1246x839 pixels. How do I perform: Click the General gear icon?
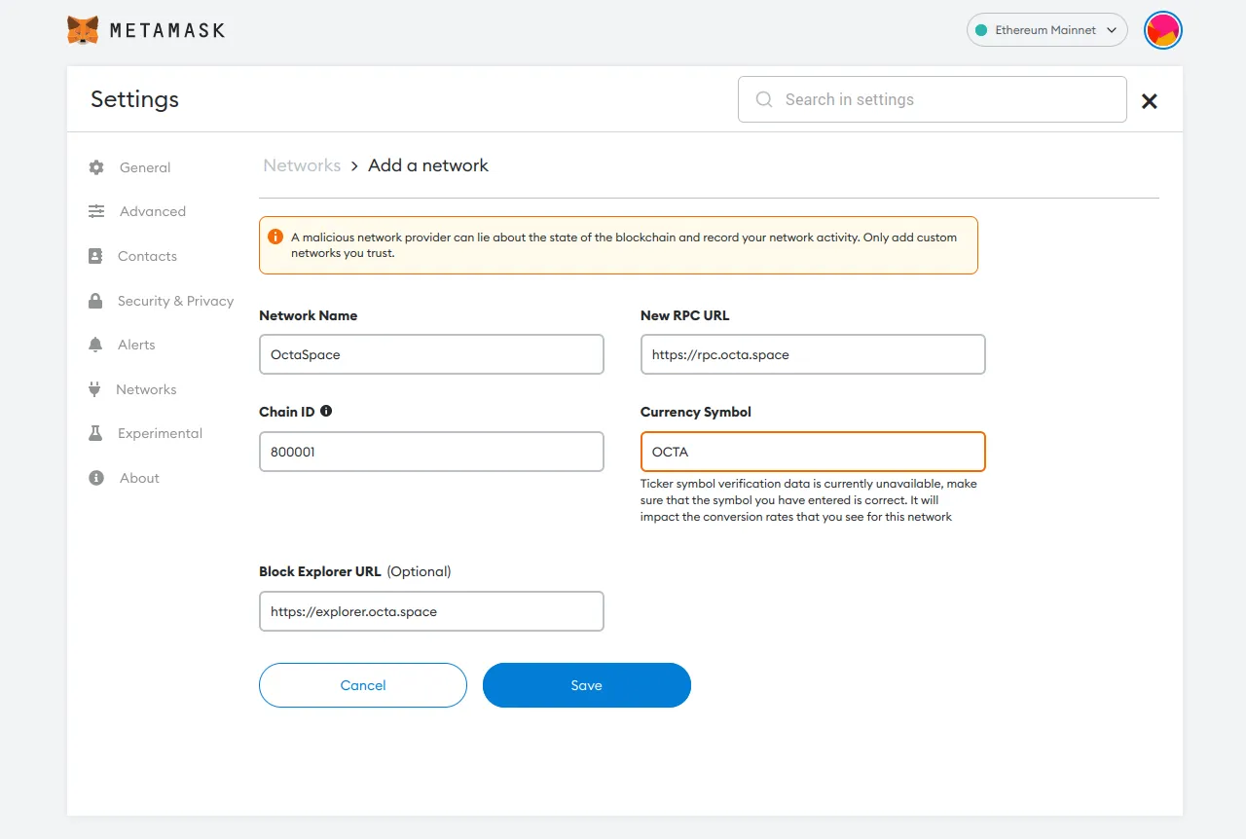[95, 167]
